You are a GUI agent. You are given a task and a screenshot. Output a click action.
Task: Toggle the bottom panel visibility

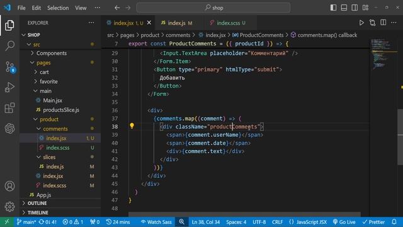tap(344, 8)
